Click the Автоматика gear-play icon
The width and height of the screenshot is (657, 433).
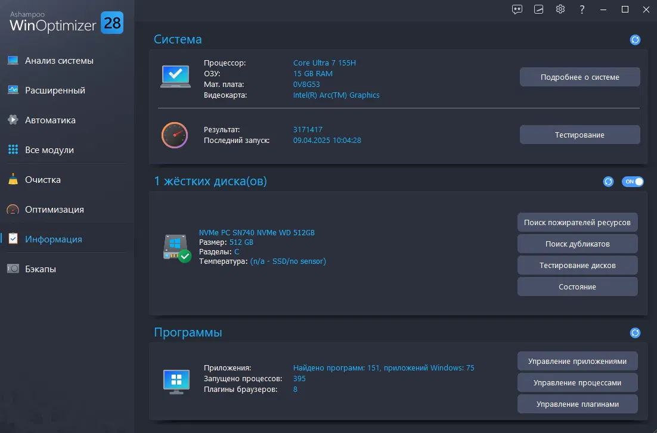click(x=13, y=120)
